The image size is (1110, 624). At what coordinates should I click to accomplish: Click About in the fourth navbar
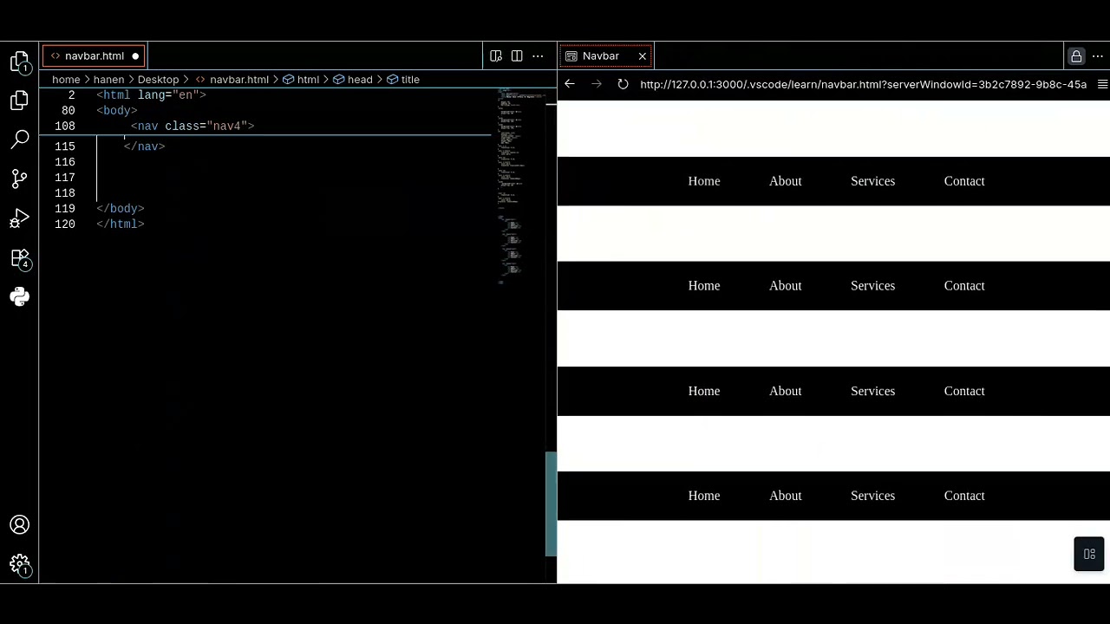click(786, 496)
